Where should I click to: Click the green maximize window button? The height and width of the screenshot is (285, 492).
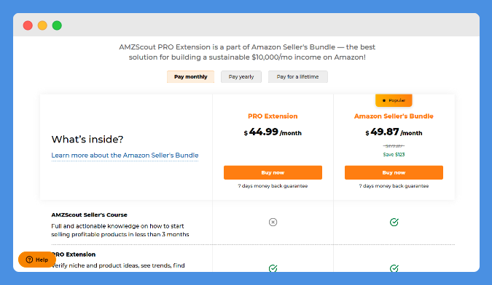[x=57, y=25]
